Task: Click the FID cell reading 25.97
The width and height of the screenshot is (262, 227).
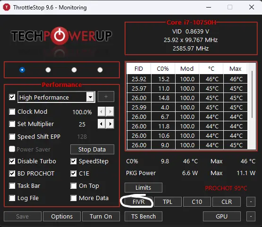Action: pyautogui.click(x=139, y=88)
